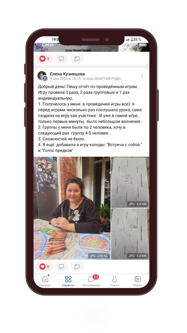Open the upper right JPG 6.0 МБ attachment
The height and width of the screenshot is (333, 187).
coord(130,182)
